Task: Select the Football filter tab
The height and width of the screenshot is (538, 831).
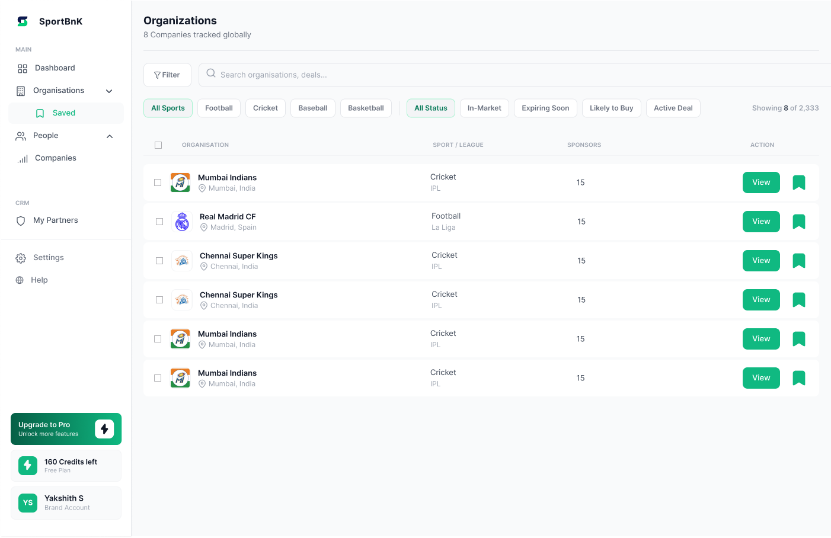Action: coord(219,108)
